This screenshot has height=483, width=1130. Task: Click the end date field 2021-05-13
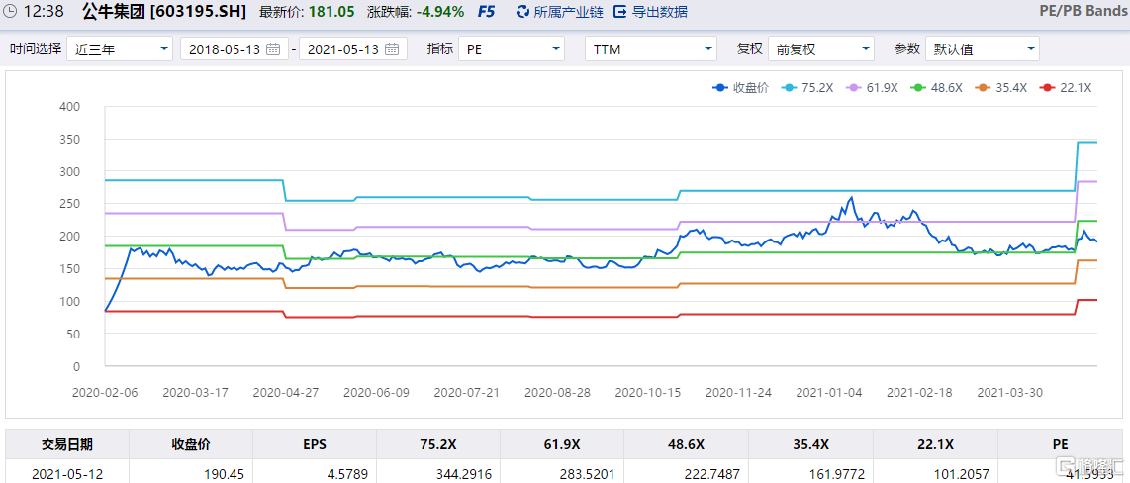pyautogui.click(x=353, y=49)
